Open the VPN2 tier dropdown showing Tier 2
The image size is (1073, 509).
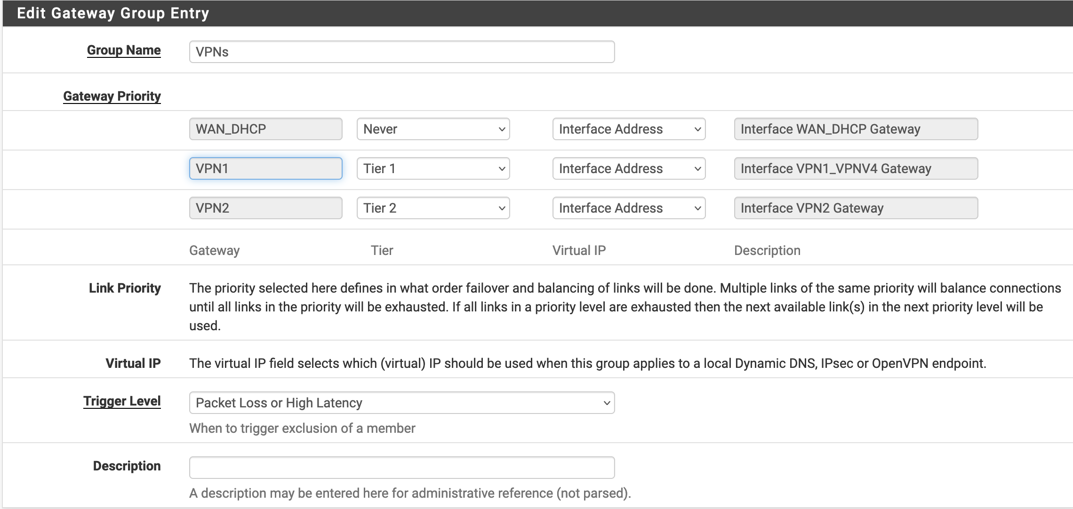[x=433, y=208]
